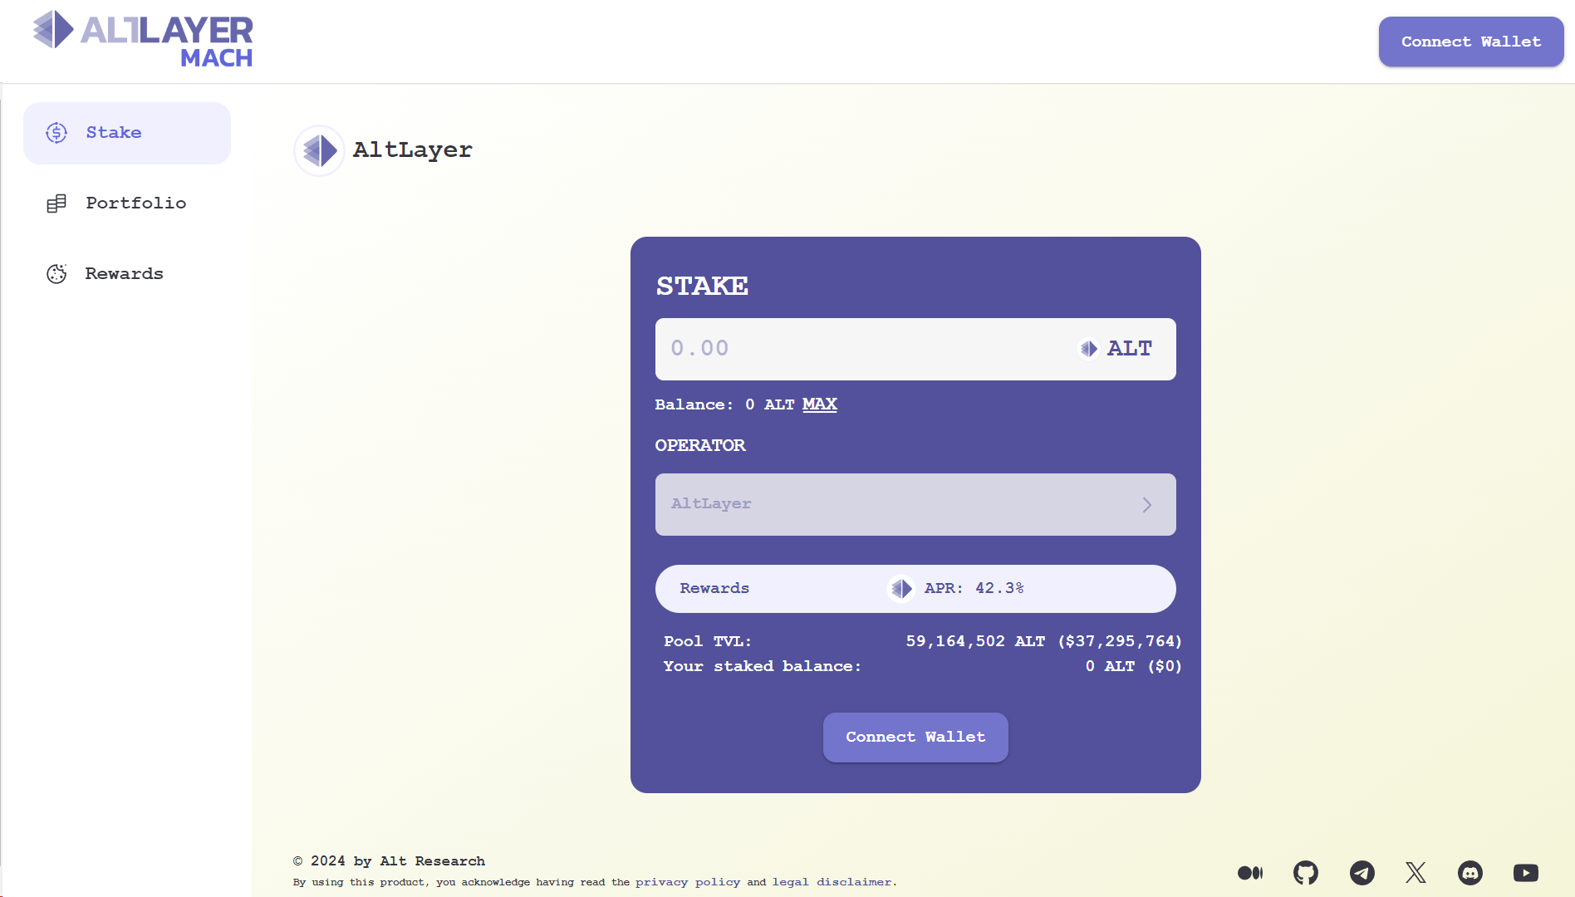The image size is (1575, 897).
Task: Click the 'APR: 42.3%' value
Action: (974, 588)
